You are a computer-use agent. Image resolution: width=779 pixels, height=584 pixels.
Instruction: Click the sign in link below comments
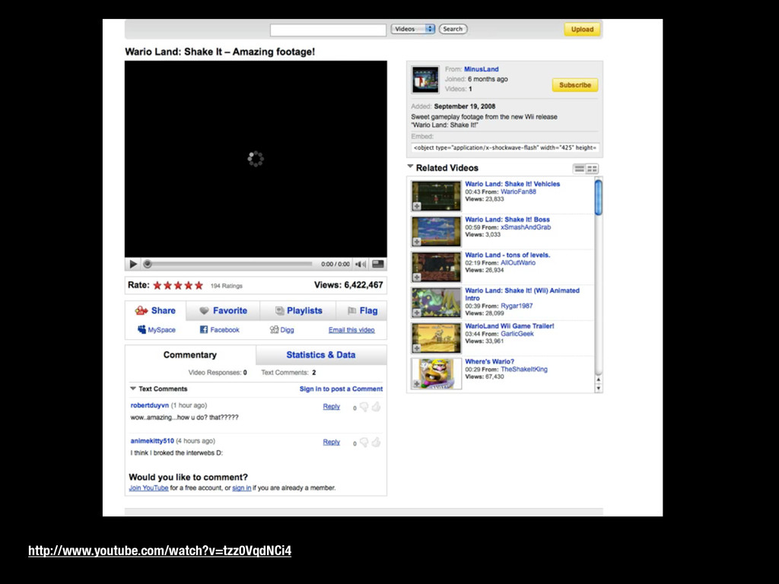click(x=241, y=487)
